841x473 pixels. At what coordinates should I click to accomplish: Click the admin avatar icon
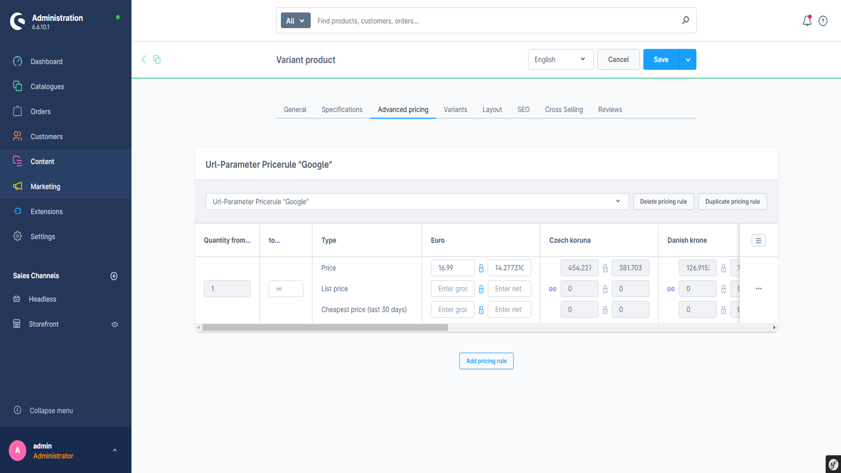18,450
